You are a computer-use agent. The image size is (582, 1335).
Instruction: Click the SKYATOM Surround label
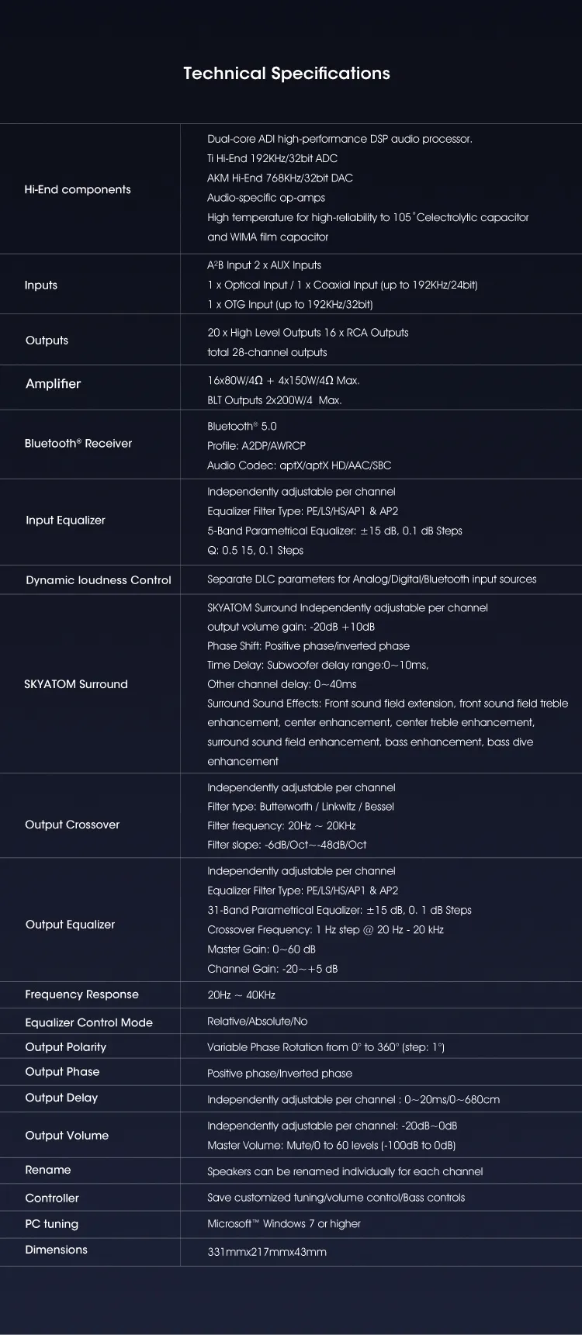click(x=76, y=683)
